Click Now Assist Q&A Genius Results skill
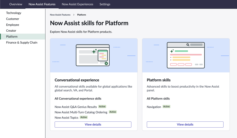 (76, 107)
